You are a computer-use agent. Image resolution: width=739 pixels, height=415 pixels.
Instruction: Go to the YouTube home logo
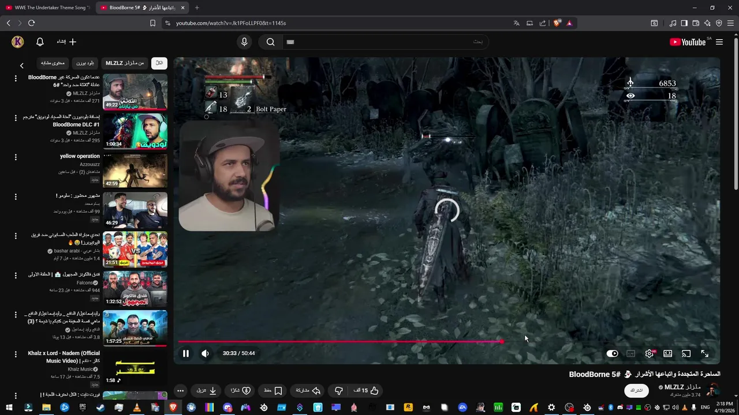[688, 42]
